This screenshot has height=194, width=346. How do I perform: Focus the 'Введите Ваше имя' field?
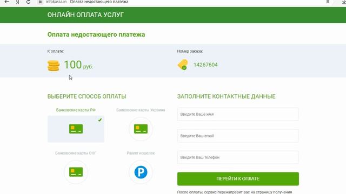pyautogui.click(x=238, y=114)
